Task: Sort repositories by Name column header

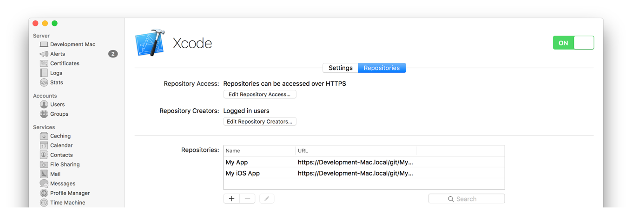Action: 259,151
